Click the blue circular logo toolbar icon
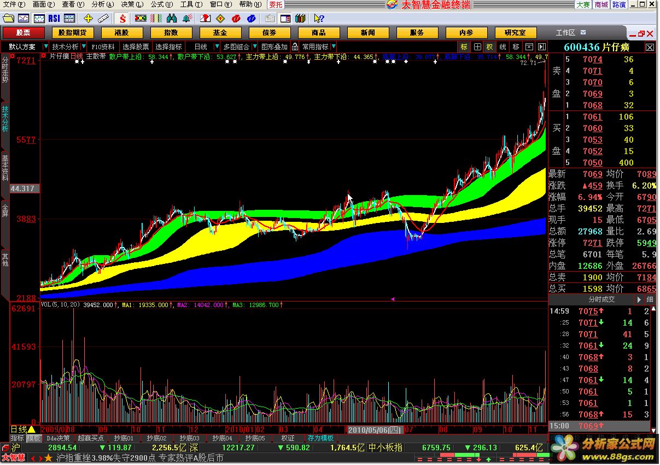Viewport: 660px width, 465px height. [251, 19]
